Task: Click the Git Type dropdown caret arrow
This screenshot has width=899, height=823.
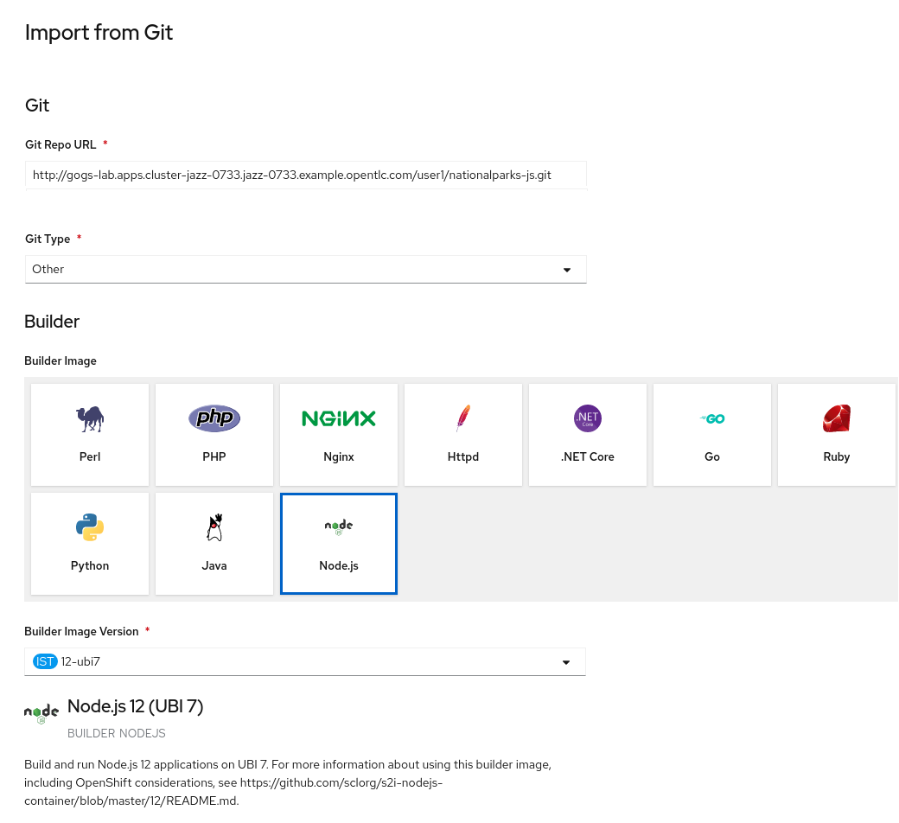Action: pos(567,270)
